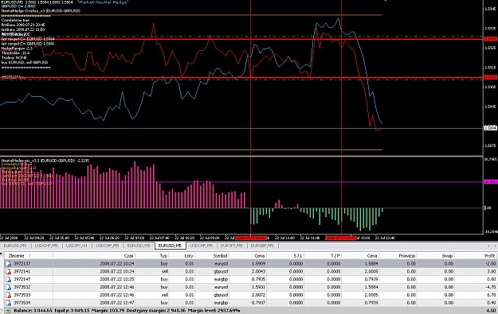Click the 22 Jul 07:40 time axis label
The height and width of the screenshot is (314, 498).
point(159,238)
